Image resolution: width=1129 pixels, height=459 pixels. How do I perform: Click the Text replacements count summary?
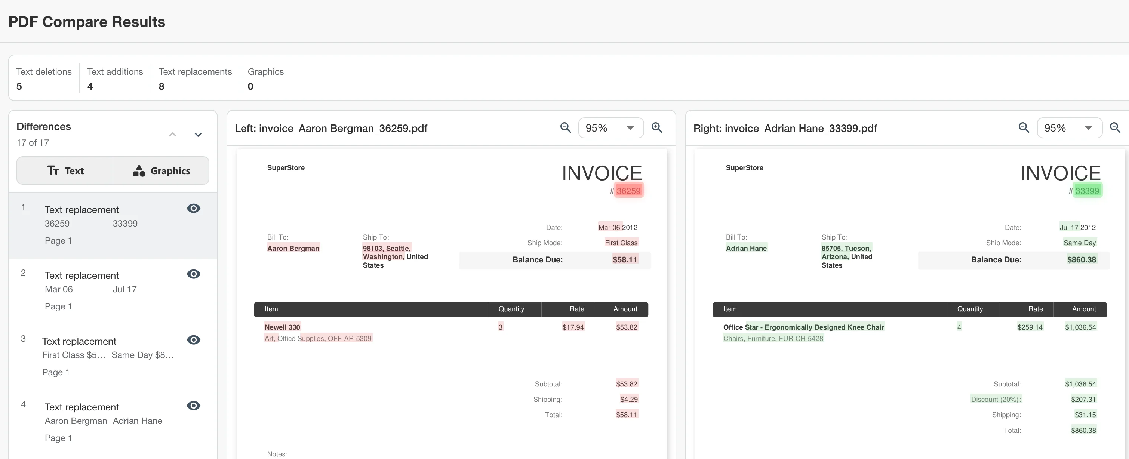pyautogui.click(x=195, y=78)
